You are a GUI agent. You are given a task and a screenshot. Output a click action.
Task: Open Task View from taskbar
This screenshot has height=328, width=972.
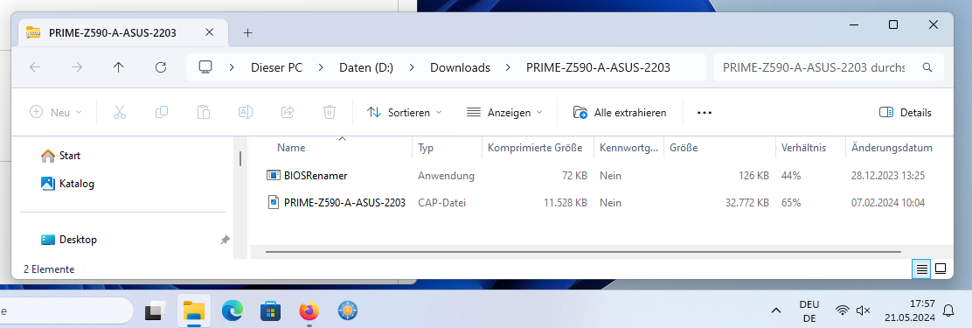tap(156, 310)
